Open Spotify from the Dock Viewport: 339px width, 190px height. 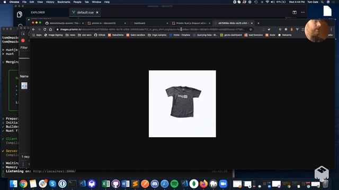point(174,184)
